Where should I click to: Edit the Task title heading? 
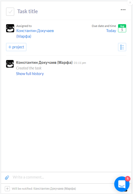click(28, 11)
